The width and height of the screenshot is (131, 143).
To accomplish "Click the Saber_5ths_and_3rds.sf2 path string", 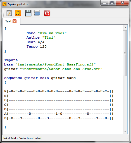I will 61,69.
